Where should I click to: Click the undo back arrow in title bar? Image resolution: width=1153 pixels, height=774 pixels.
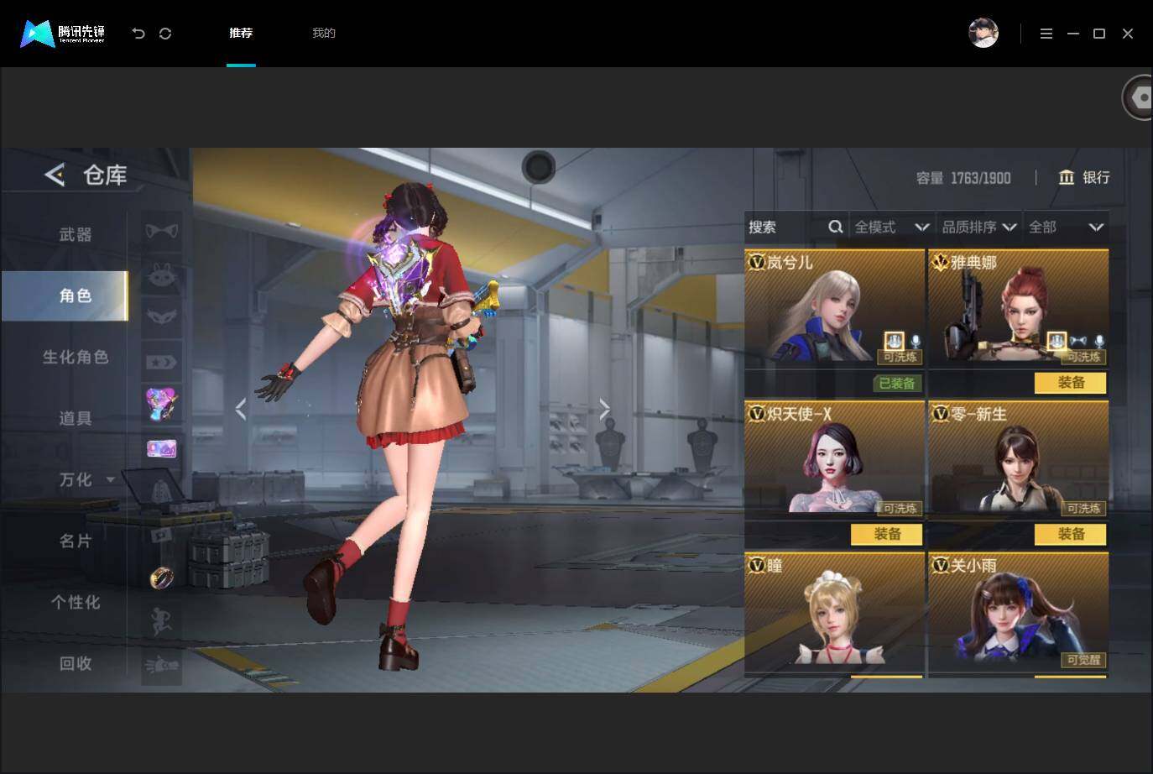[x=138, y=34]
